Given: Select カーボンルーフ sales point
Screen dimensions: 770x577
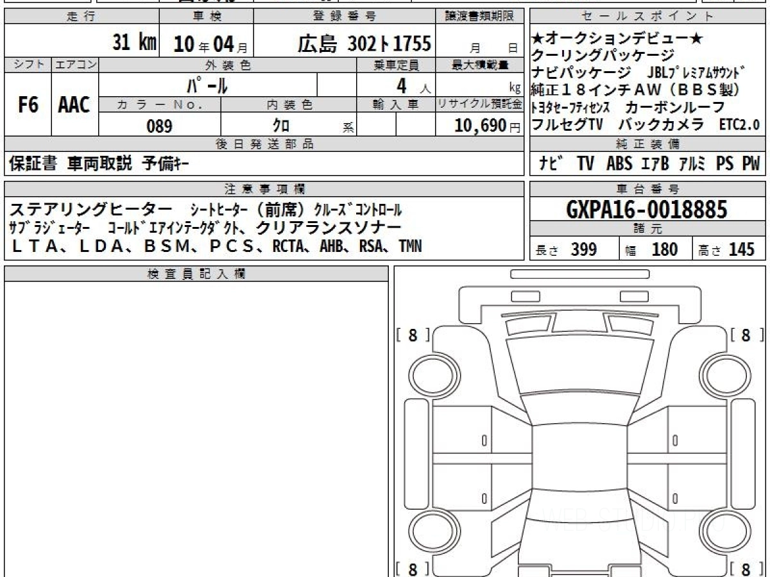Looking at the screenshot, I should 676,107.
